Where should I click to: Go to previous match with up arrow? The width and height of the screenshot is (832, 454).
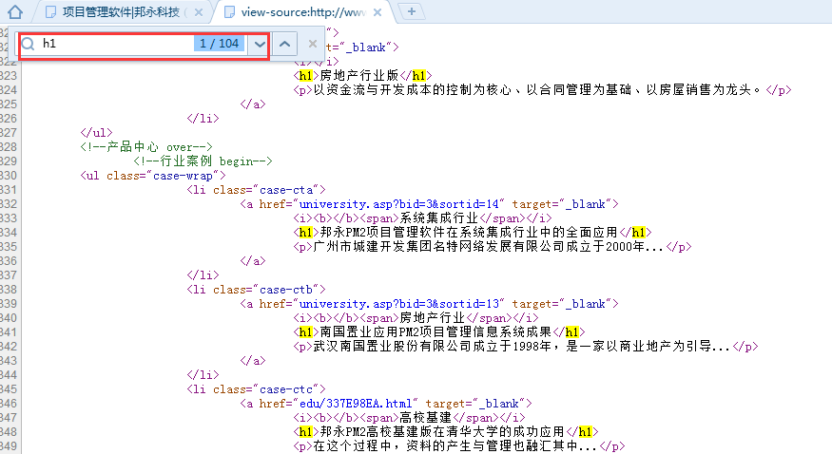point(284,45)
